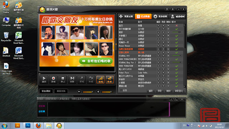Select the Poker Face song title
The image size is (229, 129).
pos(124,73)
